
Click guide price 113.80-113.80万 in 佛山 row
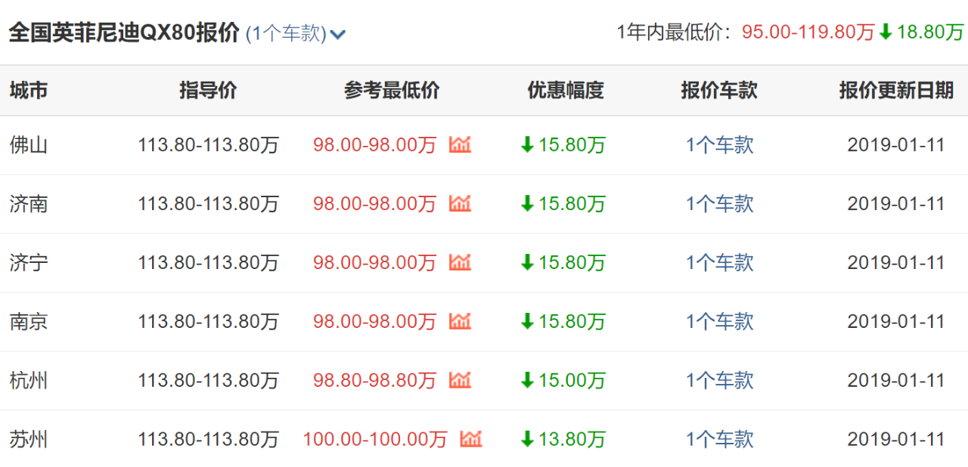tap(208, 145)
